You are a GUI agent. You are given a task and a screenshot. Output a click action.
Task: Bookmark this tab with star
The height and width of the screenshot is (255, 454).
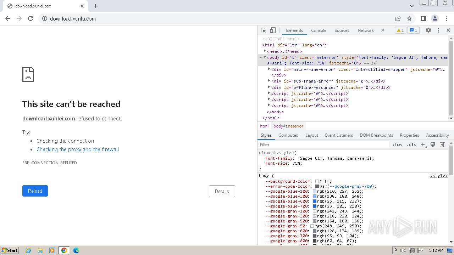pyautogui.click(x=409, y=18)
